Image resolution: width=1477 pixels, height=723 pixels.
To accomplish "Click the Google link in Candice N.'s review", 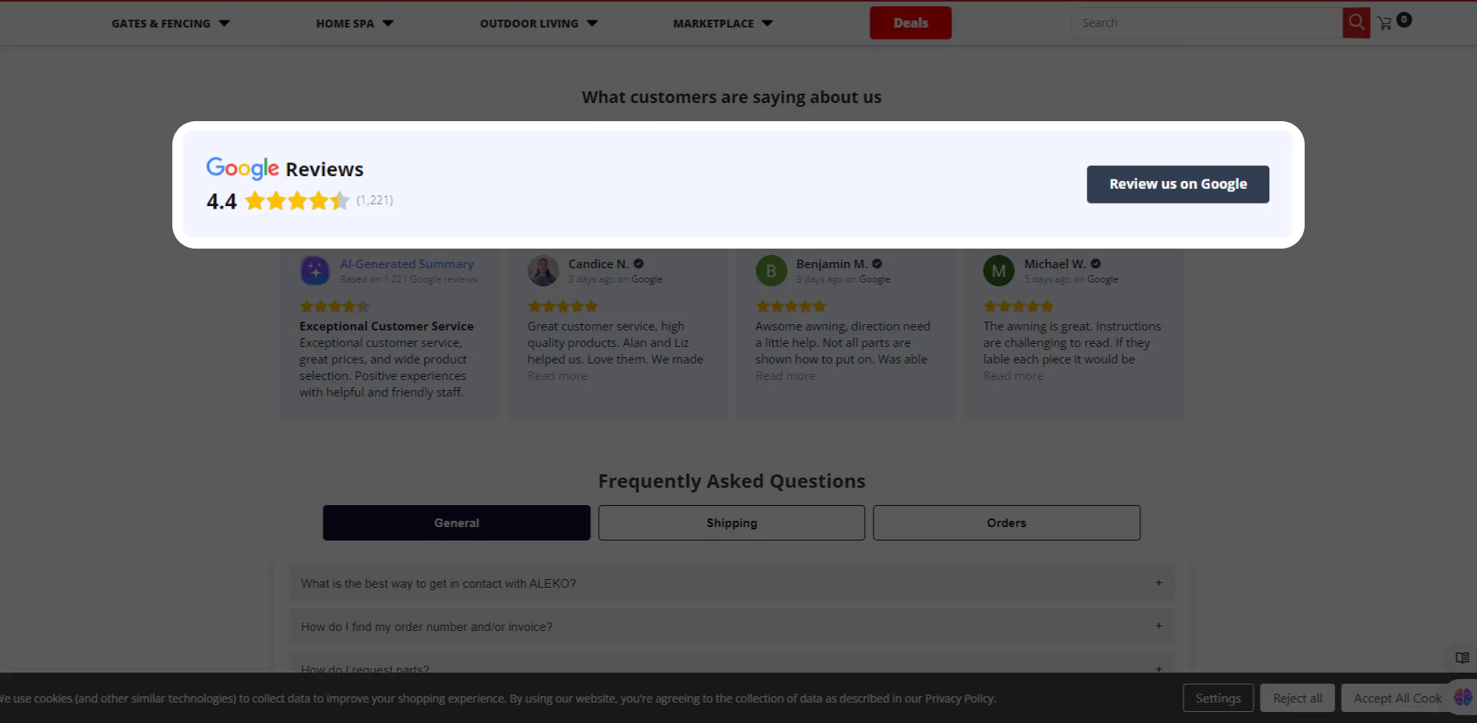I will 647,279.
